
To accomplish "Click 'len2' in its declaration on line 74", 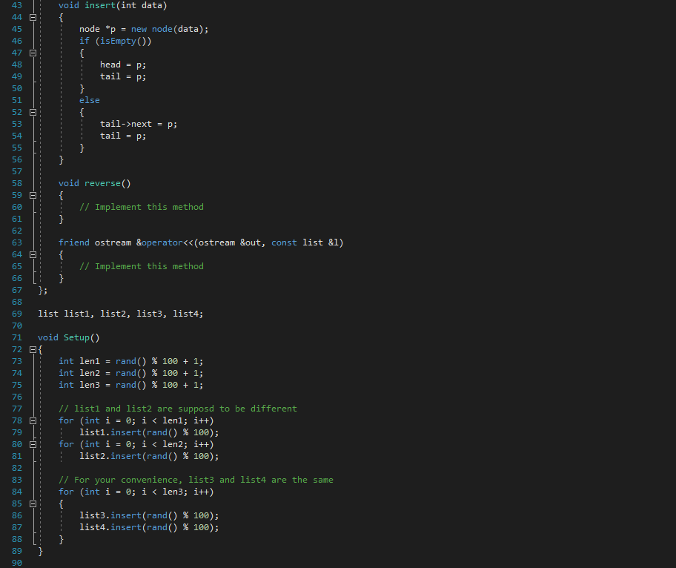I will [90, 373].
